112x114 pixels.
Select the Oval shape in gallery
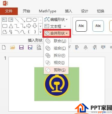[35, 20]
